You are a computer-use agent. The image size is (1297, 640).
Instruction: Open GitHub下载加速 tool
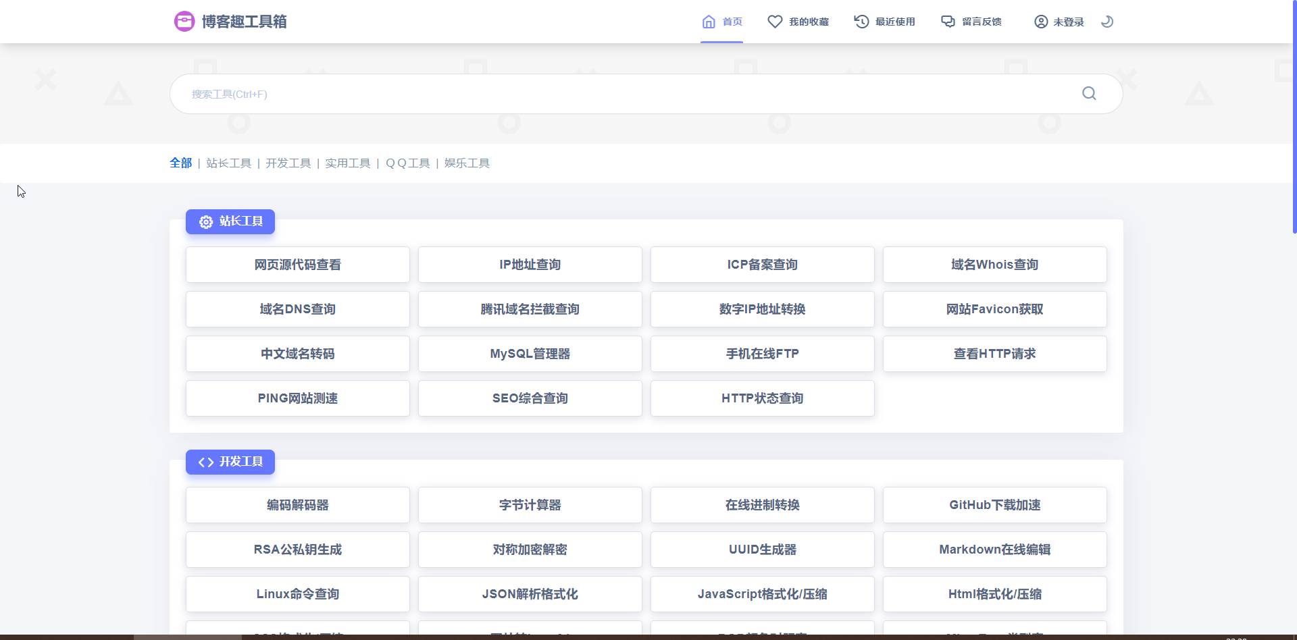coord(995,505)
